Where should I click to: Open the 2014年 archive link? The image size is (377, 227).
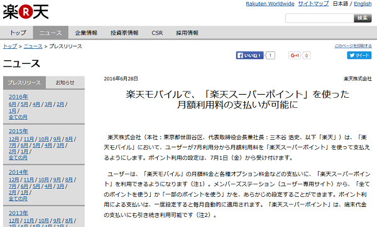(x=18, y=172)
